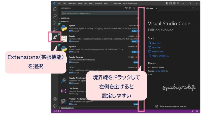Screen dimensions: 204x115
Task: Open the Terminal menu
Action: click(98, 3)
